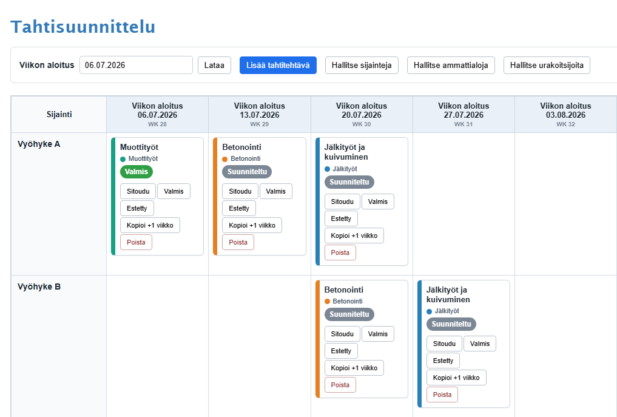Delete Muottityöt task with Poista

pos(136,242)
